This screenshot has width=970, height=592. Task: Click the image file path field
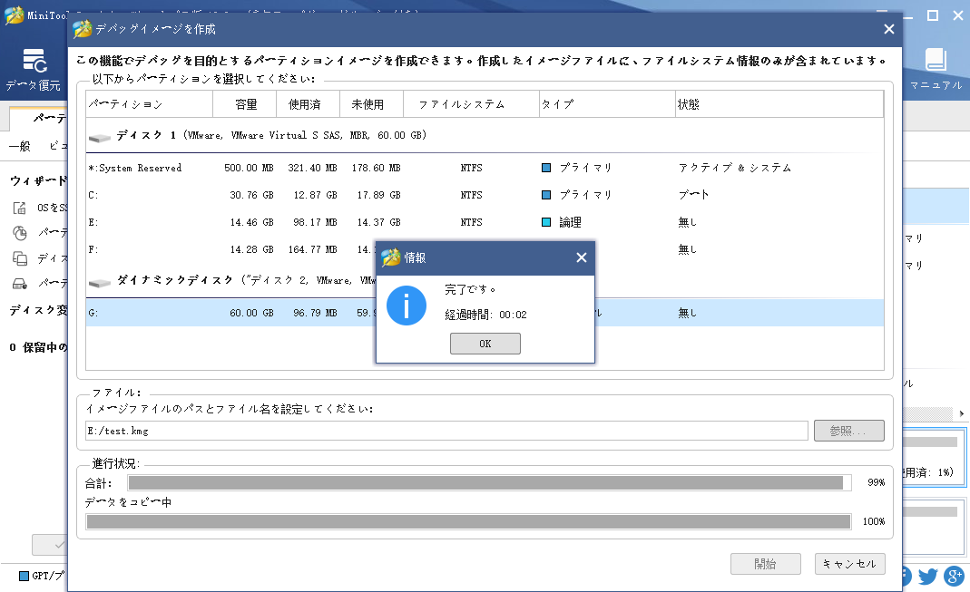point(445,431)
